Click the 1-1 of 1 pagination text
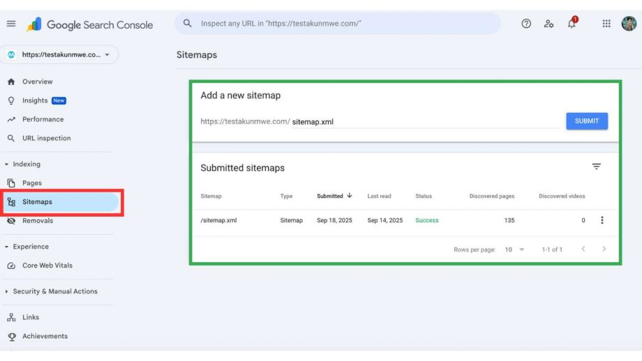 (x=552, y=249)
